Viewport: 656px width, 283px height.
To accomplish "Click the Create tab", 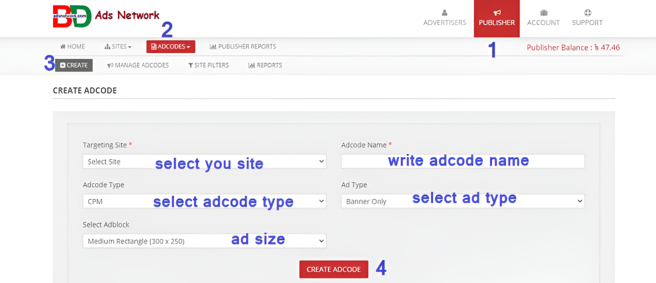I will point(74,65).
